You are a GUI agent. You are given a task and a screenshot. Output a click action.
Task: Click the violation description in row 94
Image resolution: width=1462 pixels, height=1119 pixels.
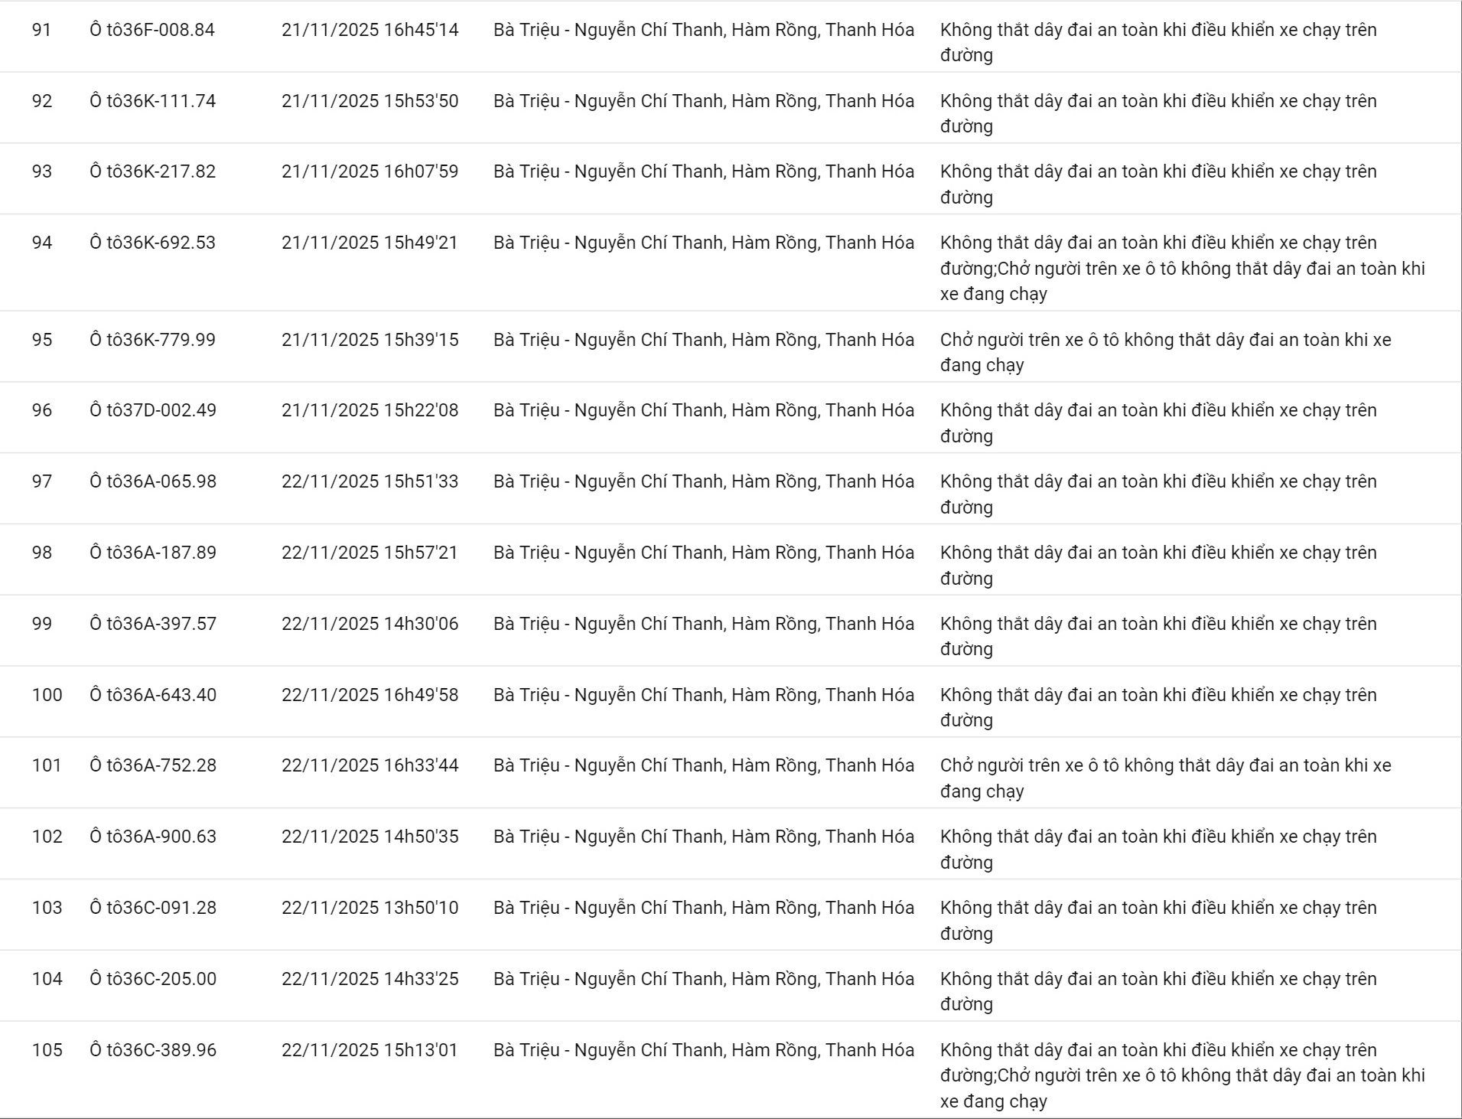pyautogui.click(x=1182, y=268)
